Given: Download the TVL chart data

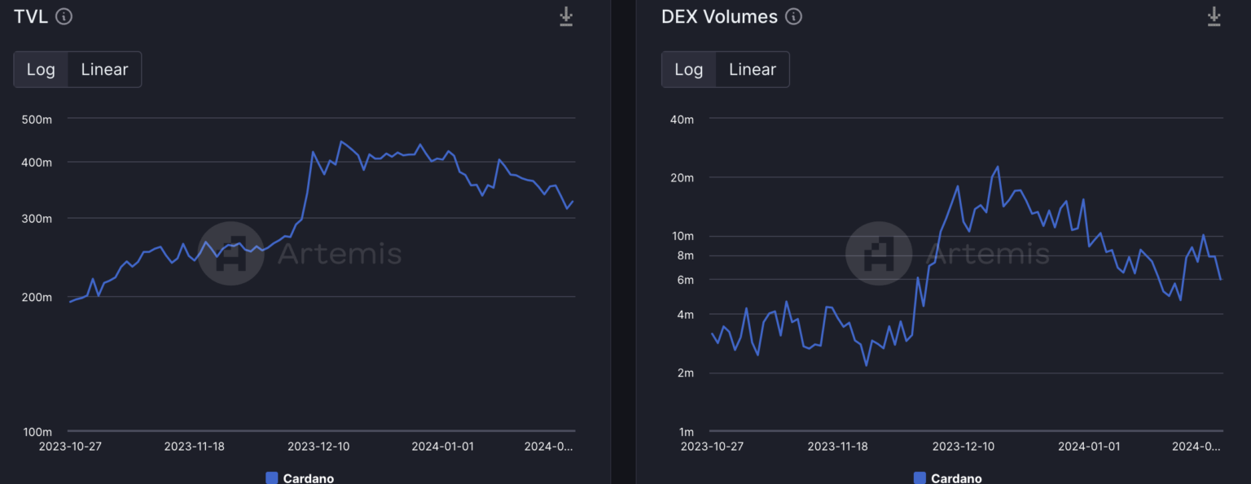Looking at the screenshot, I should (x=566, y=16).
